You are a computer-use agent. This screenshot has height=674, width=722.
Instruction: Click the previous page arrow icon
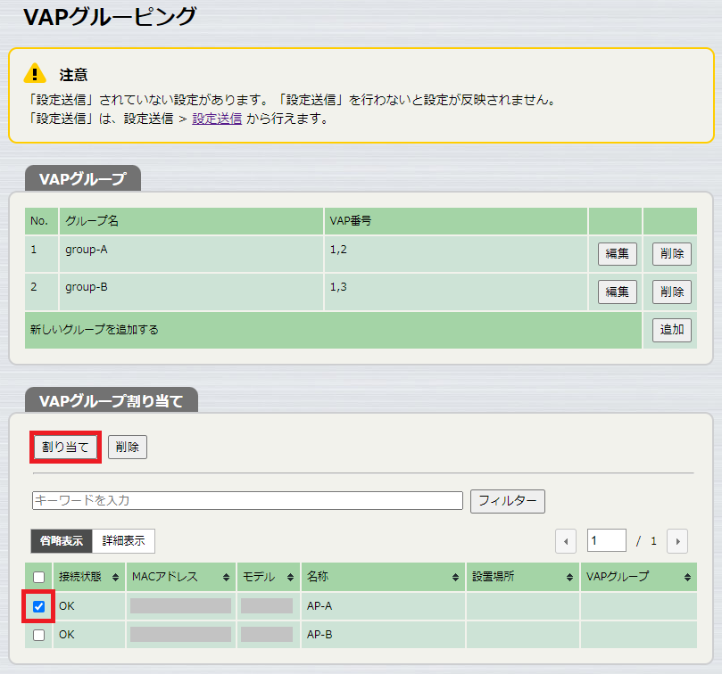(x=566, y=540)
